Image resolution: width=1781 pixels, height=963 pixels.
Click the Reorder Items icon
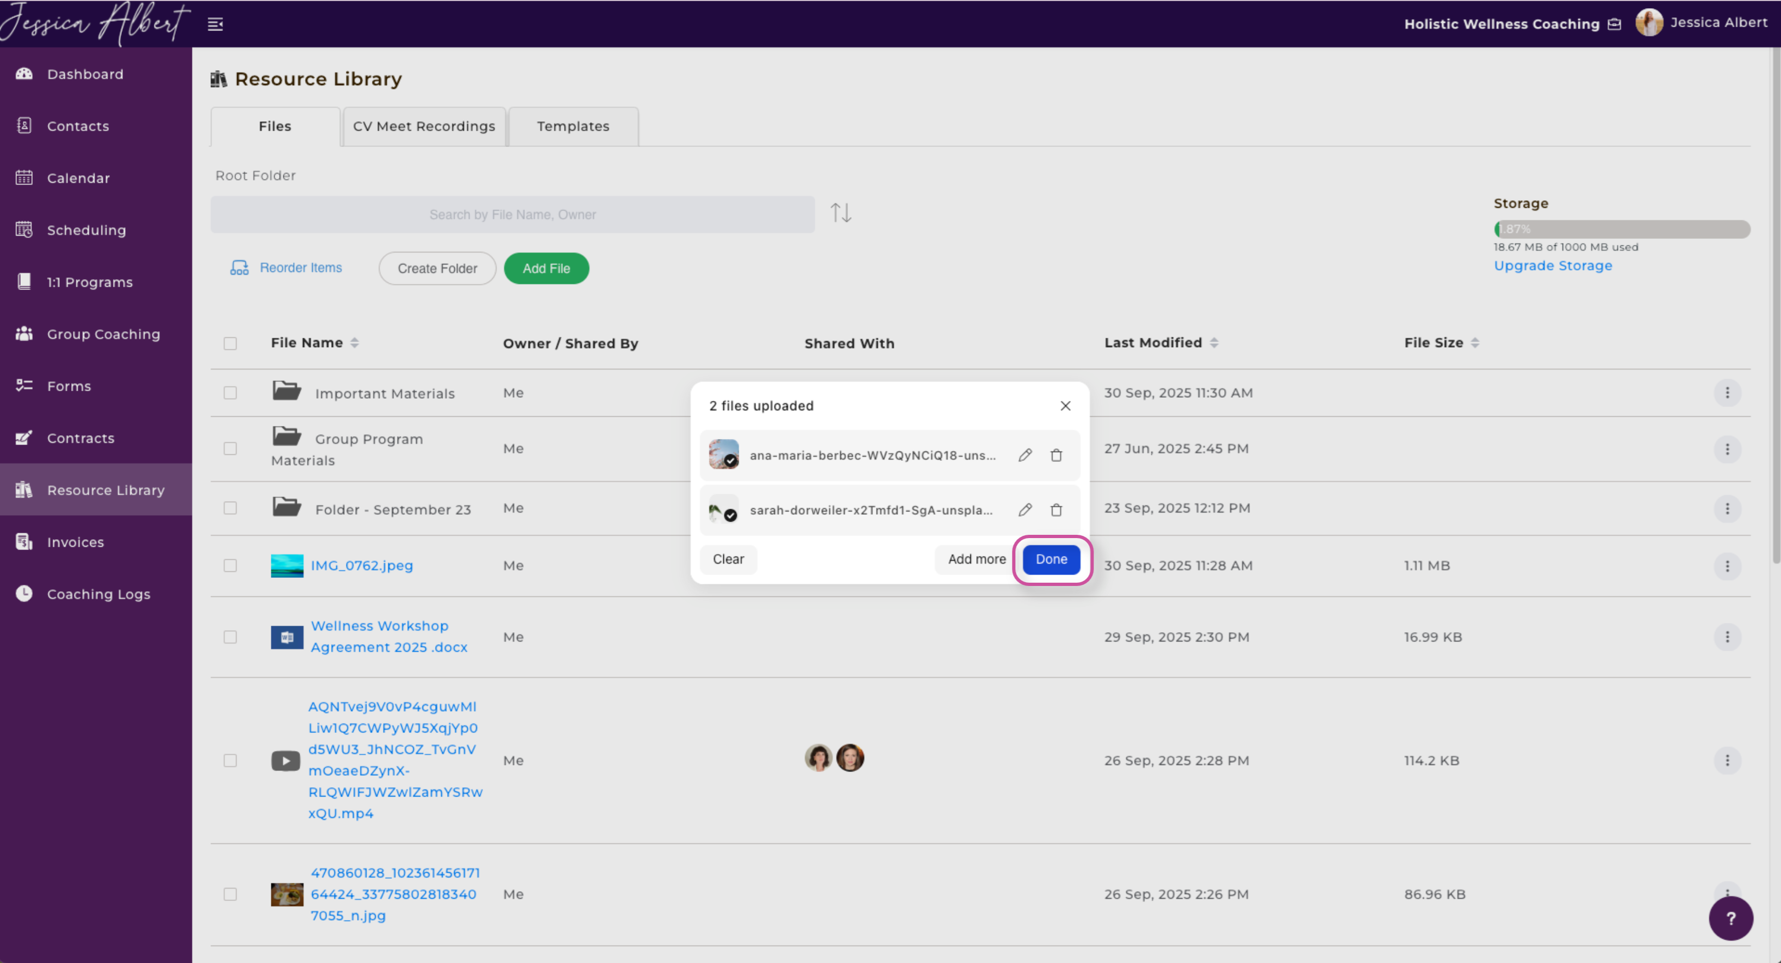[239, 268]
